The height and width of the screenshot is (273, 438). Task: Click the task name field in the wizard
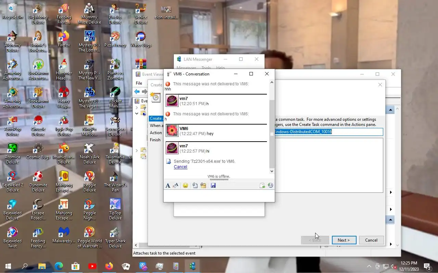click(328, 132)
